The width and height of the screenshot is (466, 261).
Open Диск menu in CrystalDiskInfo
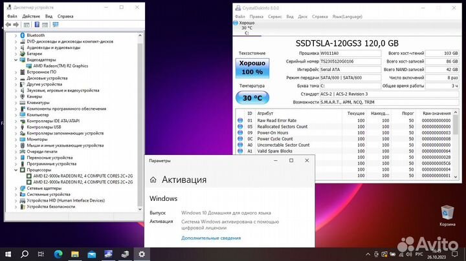(302, 17)
